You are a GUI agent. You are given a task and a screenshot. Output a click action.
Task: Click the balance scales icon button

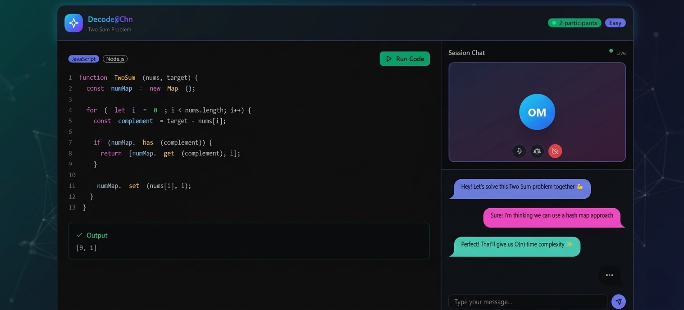coord(537,151)
